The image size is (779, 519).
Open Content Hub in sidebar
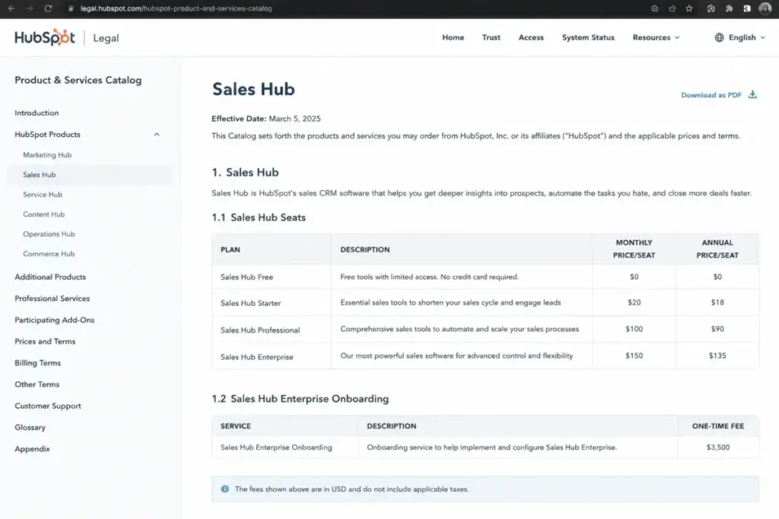[43, 214]
